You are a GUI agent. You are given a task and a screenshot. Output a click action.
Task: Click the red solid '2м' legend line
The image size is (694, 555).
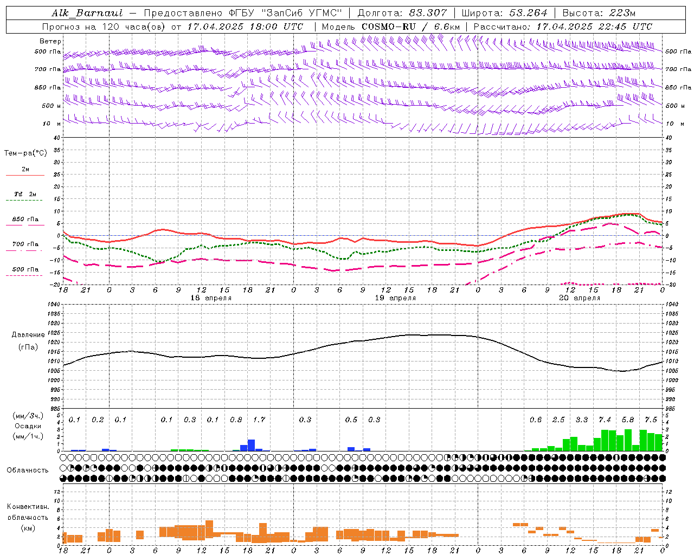pyautogui.click(x=25, y=175)
